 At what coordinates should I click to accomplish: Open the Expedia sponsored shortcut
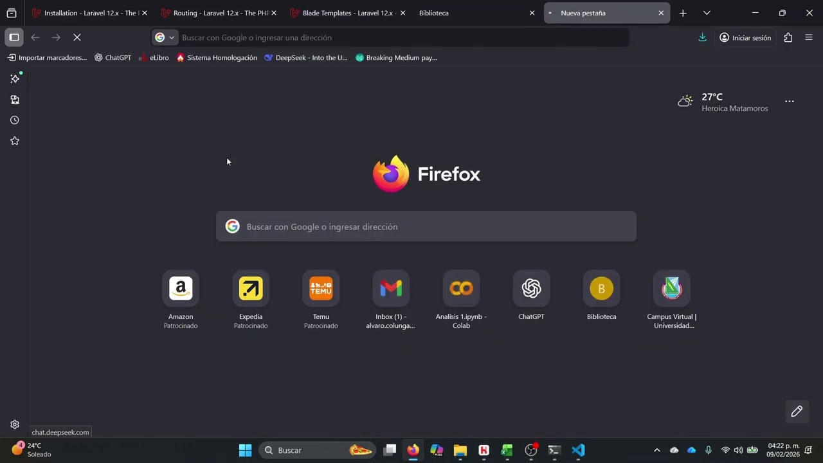pyautogui.click(x=251, y=300)
